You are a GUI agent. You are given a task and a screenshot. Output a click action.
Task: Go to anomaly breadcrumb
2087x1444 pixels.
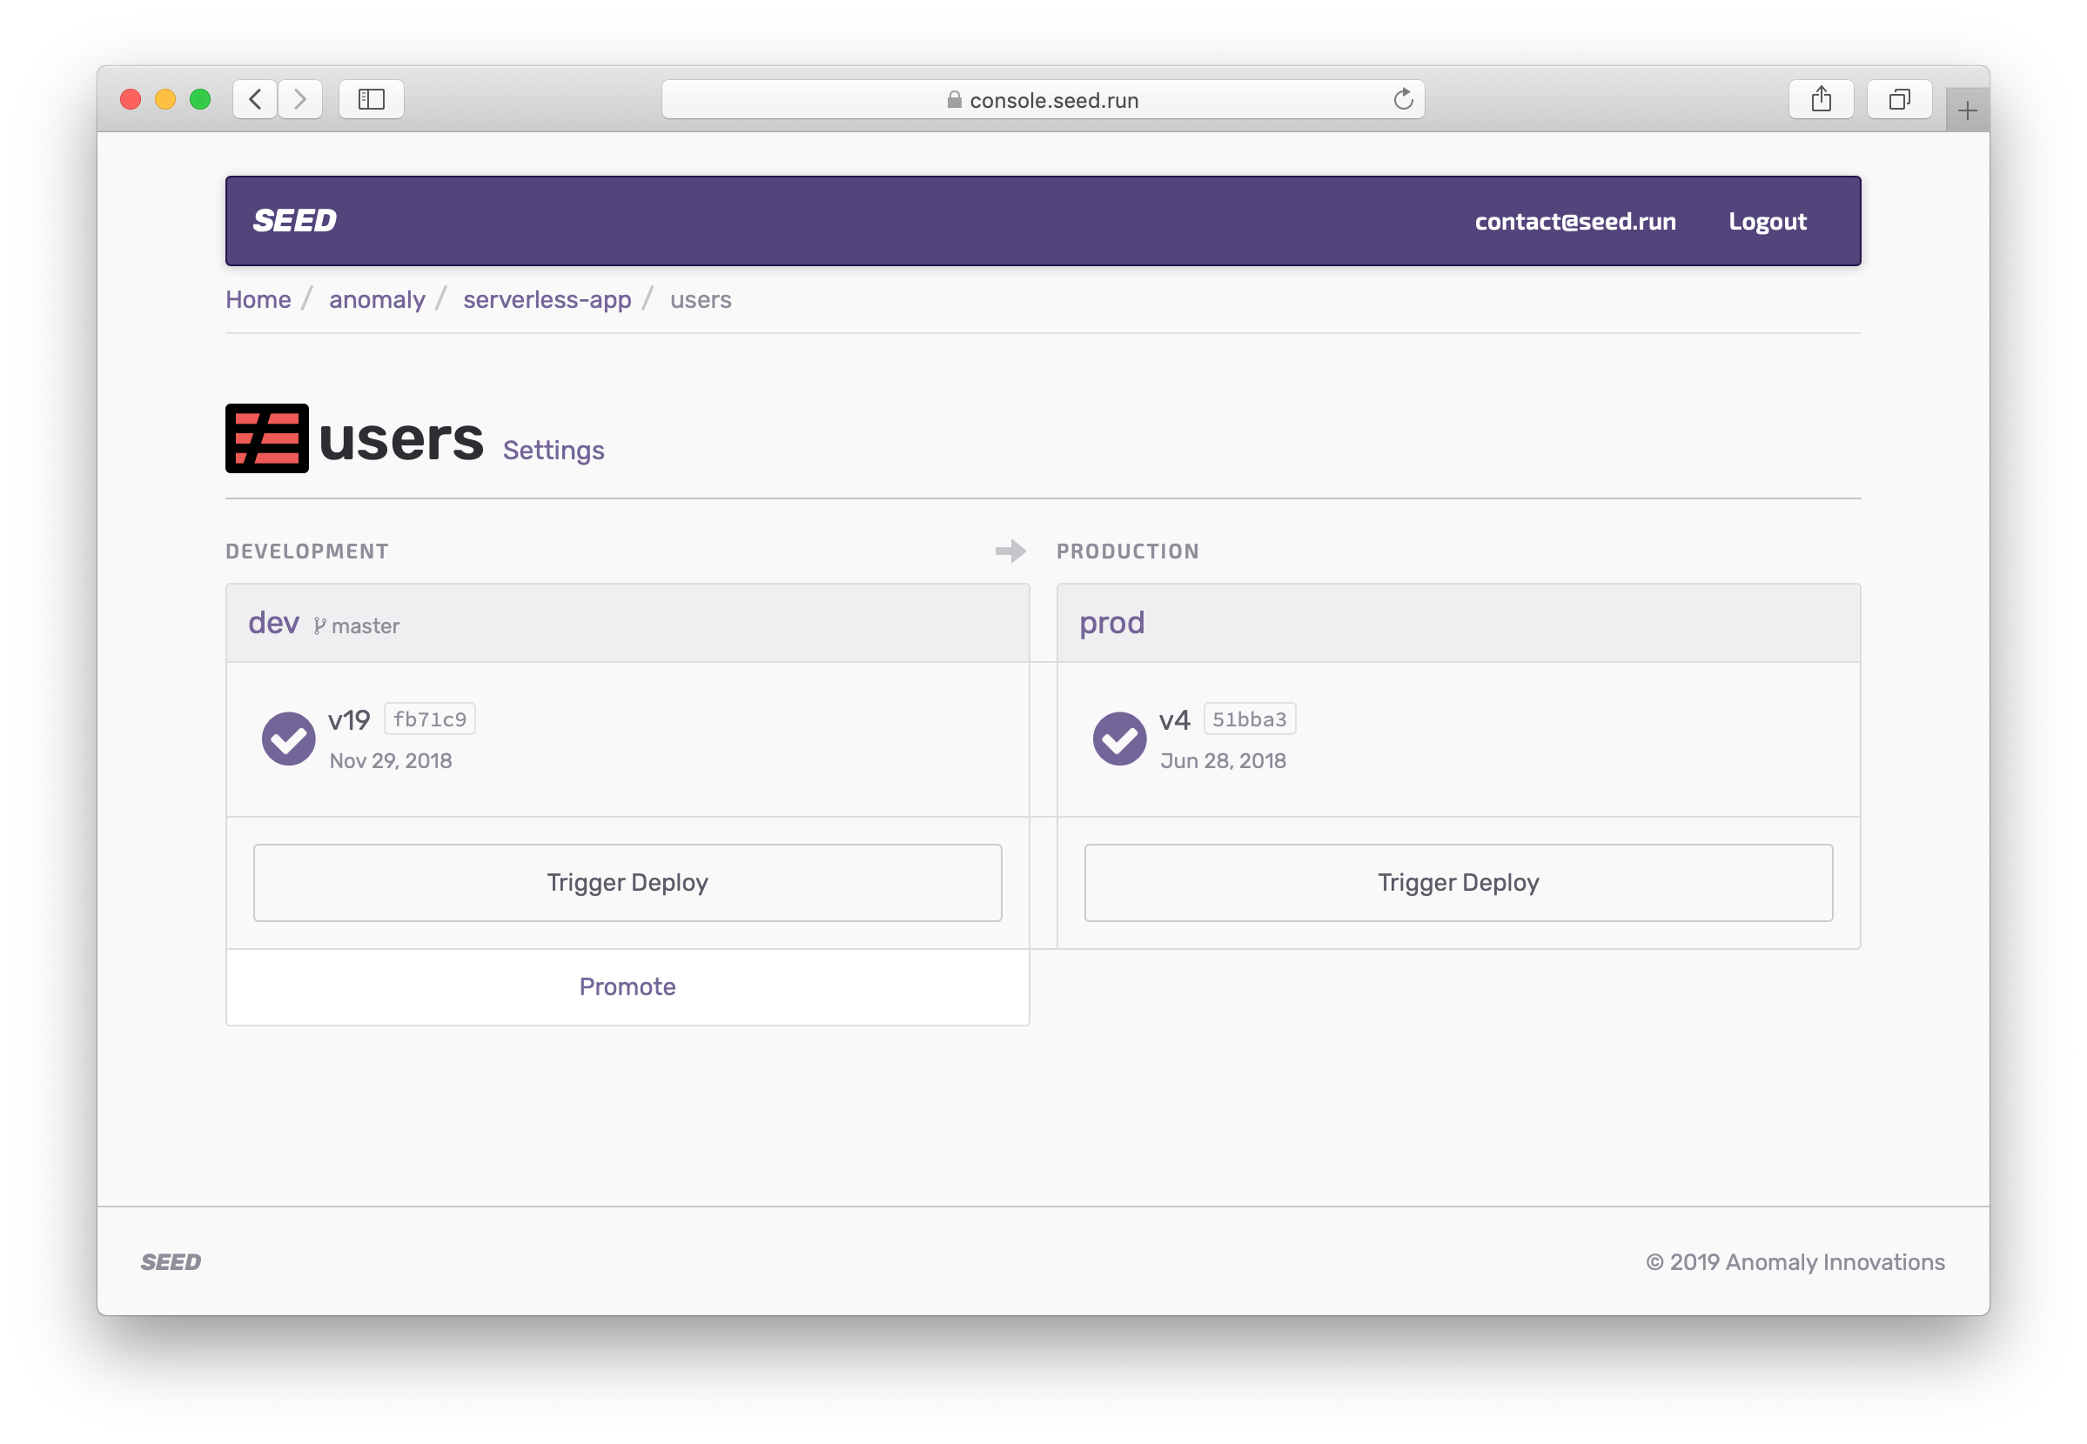[x=377, y=299]
